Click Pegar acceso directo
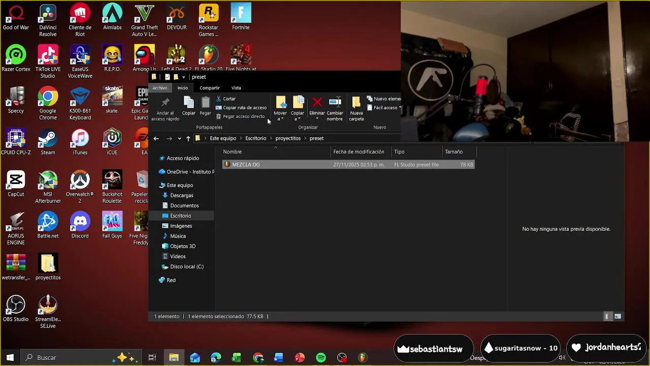This screenshot has width=650, height=366. 240,116
